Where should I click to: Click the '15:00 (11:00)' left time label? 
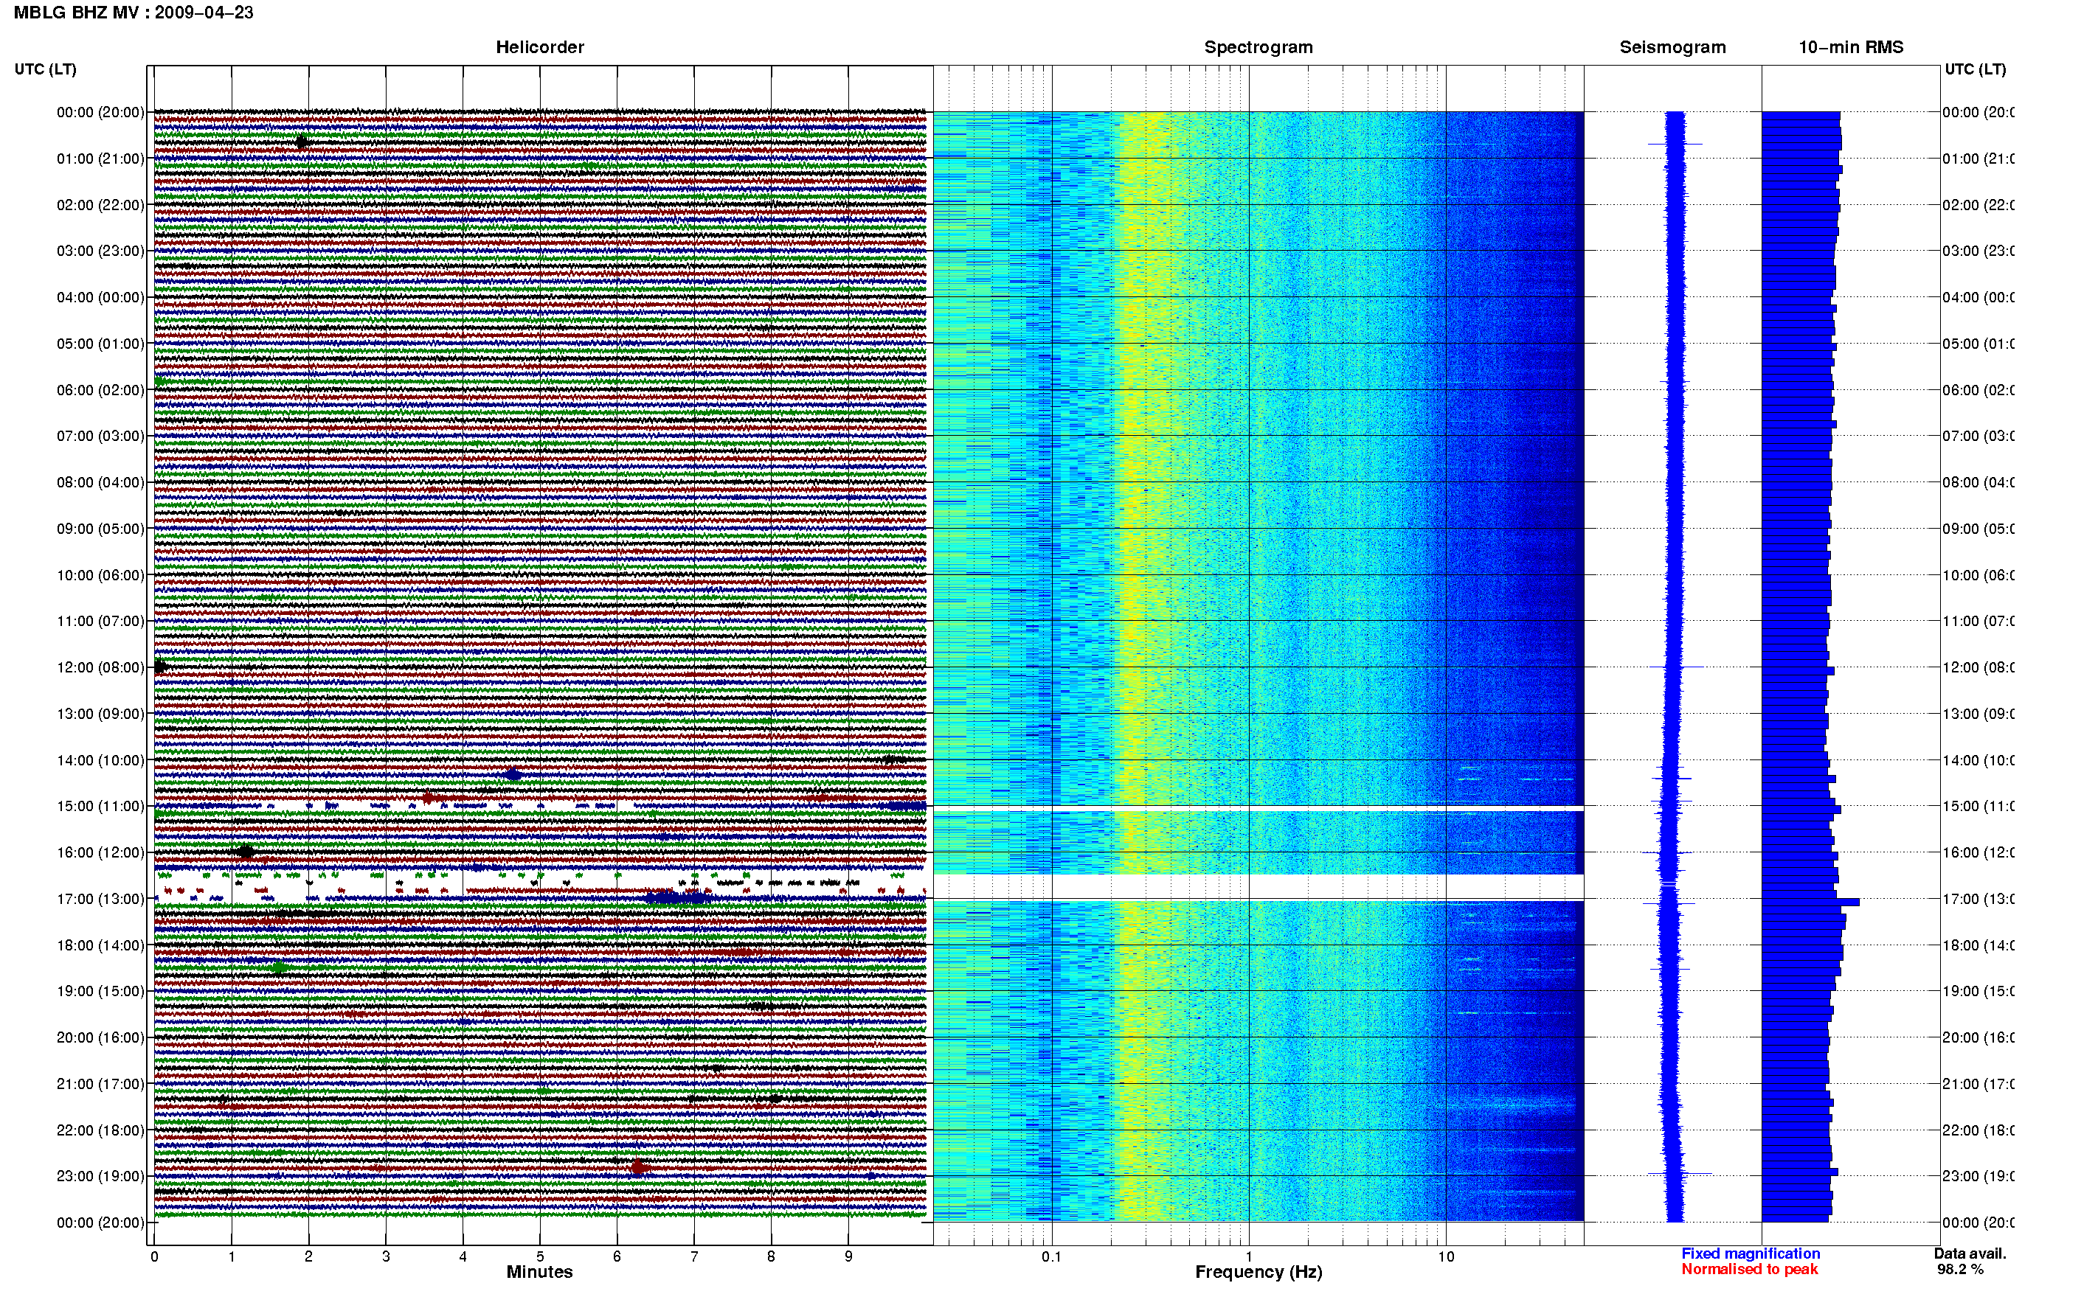coord(100,805)
